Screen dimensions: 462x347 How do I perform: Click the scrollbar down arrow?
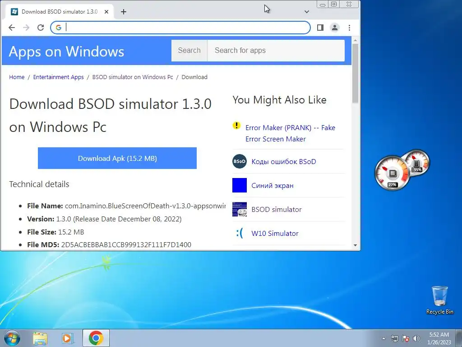[355, 245]
